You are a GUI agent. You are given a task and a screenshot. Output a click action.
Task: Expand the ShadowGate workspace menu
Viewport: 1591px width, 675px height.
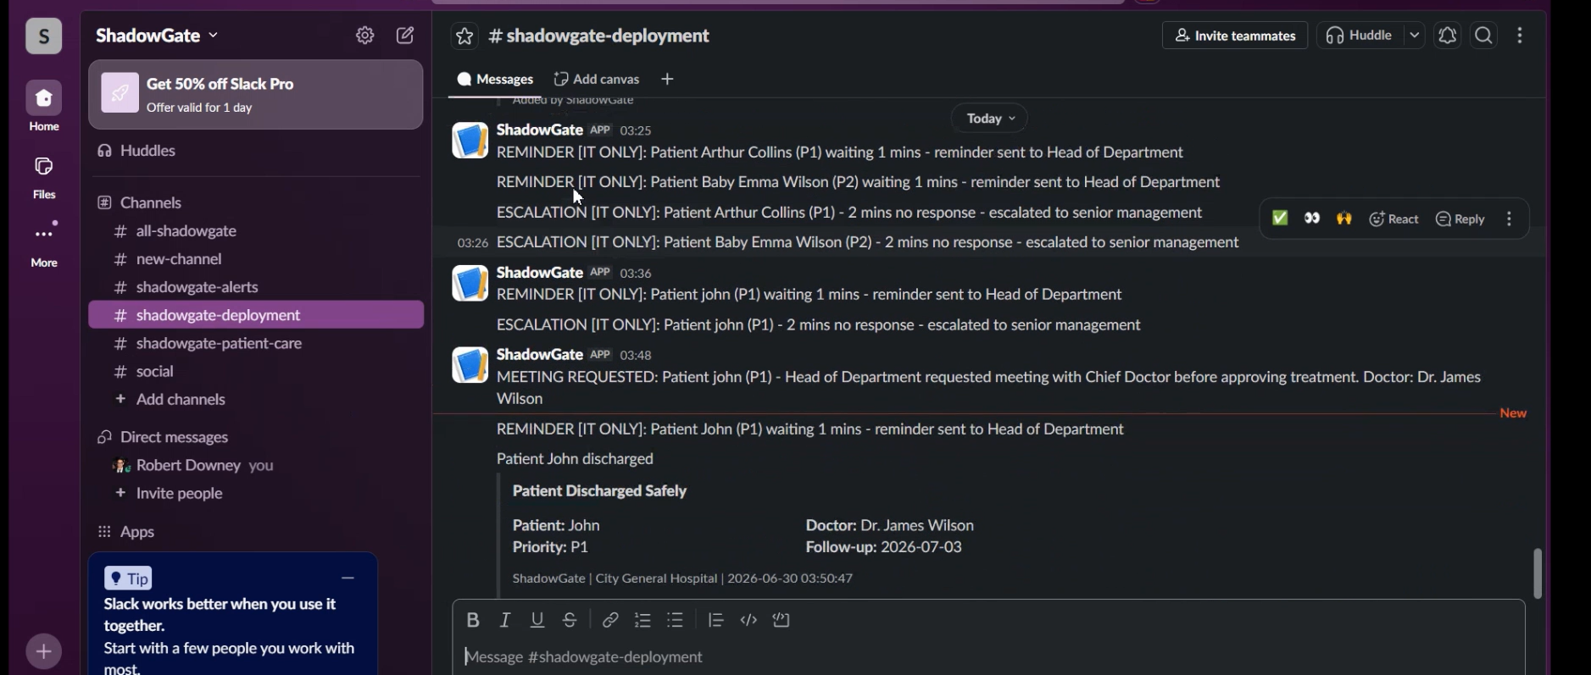(x=158, y=36)
